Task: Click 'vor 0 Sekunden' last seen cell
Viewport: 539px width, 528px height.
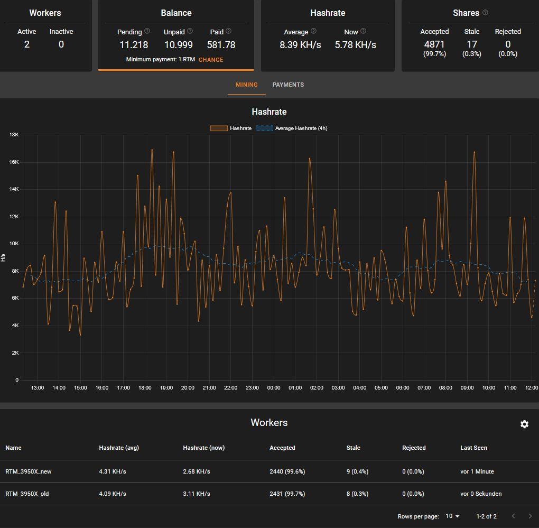Action: (x=481, y=494)
